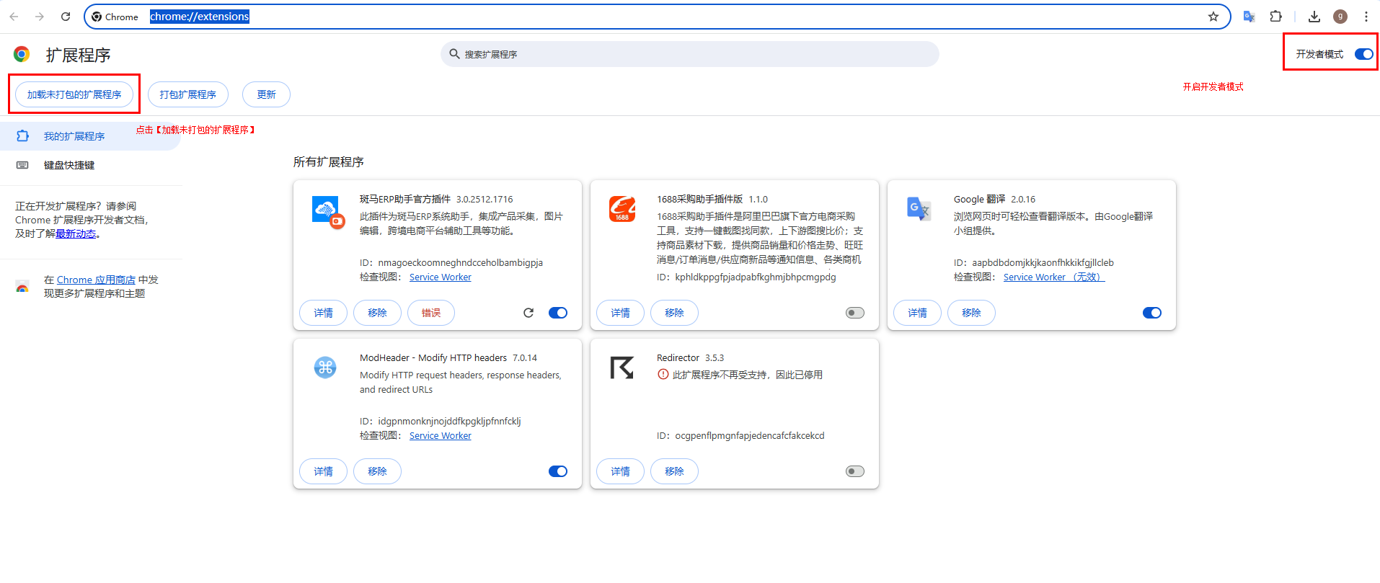
Task: Reload the 斑马ERP助手 extension
Action: [528, 313]
